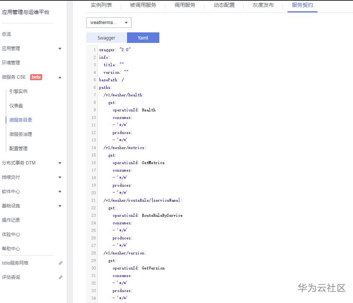
Task: Open 基础设施 in the sidebar
Action: coord(11,206)
